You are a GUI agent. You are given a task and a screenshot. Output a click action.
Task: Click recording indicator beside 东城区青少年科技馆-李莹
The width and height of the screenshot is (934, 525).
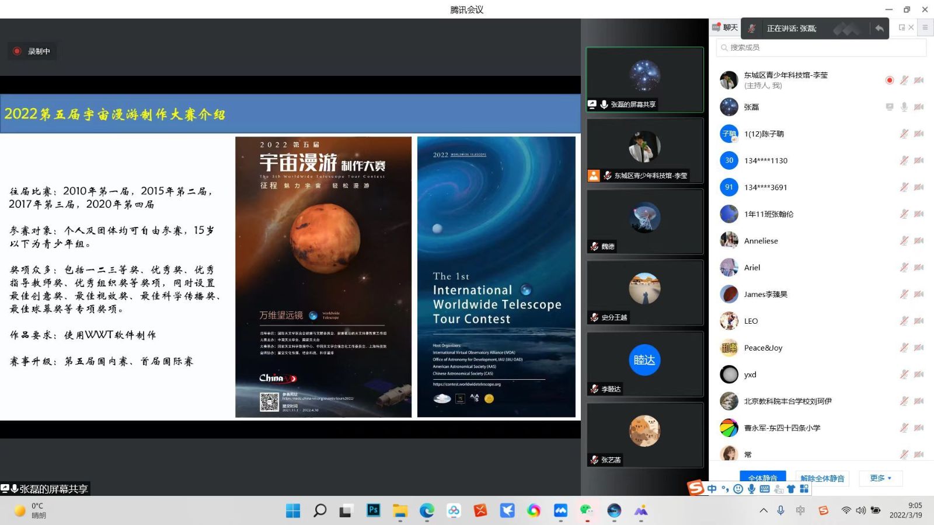pos(890,80)
